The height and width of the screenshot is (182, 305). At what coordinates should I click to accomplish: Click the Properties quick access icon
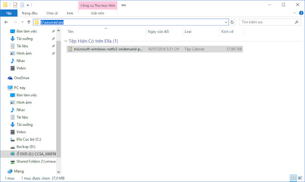(x=15, y=5)
